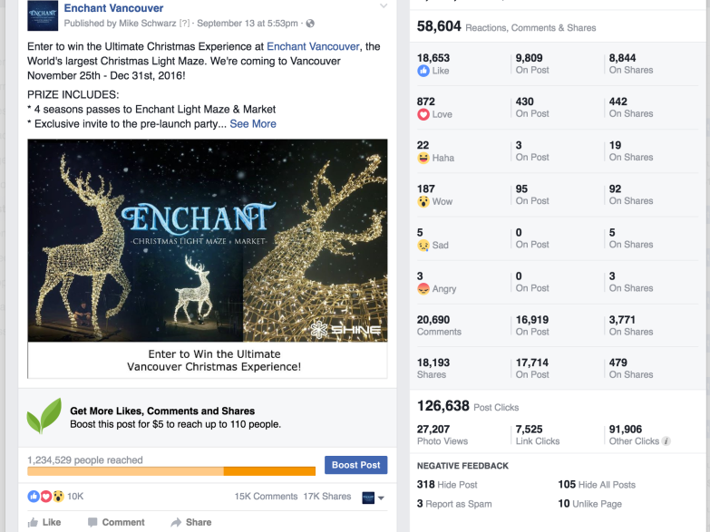Click the Haha emoji icon in stats
The width and height of the screenshot is (710, 532).
(423, 158)
